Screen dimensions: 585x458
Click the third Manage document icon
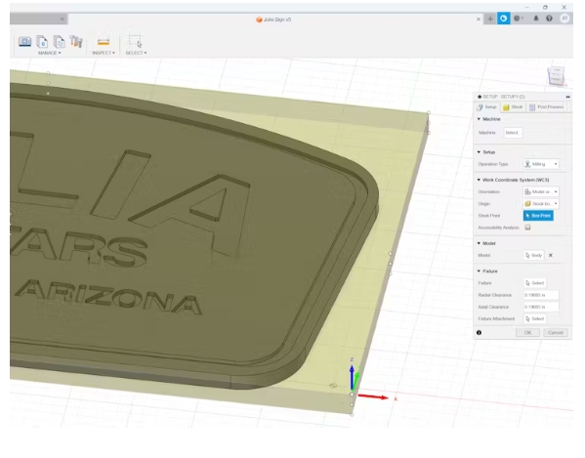pyautogui.click(x=59, y=42)
